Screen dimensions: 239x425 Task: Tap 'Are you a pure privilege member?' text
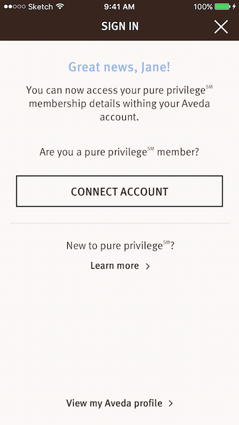(x=119, y=152)
